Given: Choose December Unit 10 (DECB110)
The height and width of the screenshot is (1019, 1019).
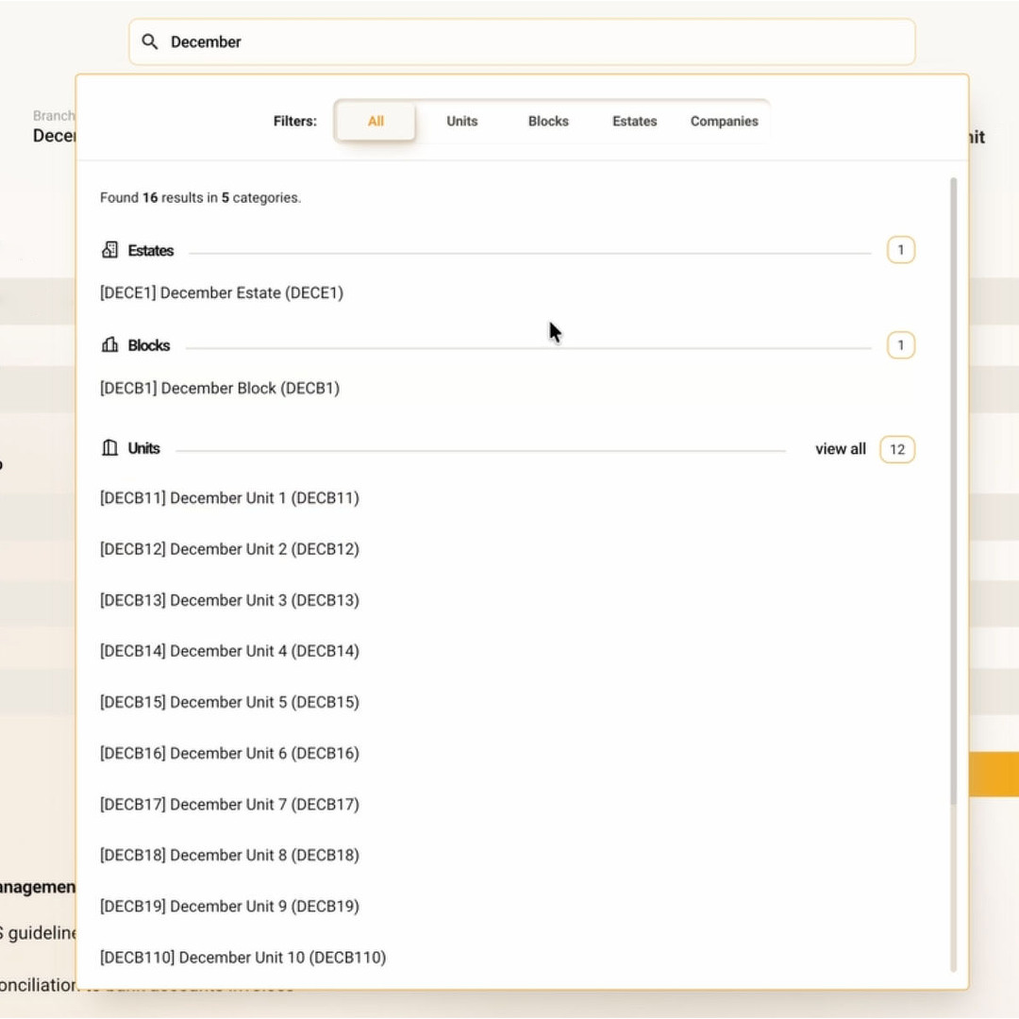Looking at the screenshot, I should (x=242, y=957).
